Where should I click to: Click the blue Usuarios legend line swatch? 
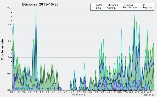(x=120, y=5)
